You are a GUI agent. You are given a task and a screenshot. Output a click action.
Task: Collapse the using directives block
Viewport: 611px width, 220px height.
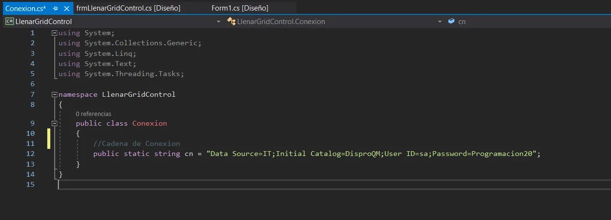[x=54, y=33]
